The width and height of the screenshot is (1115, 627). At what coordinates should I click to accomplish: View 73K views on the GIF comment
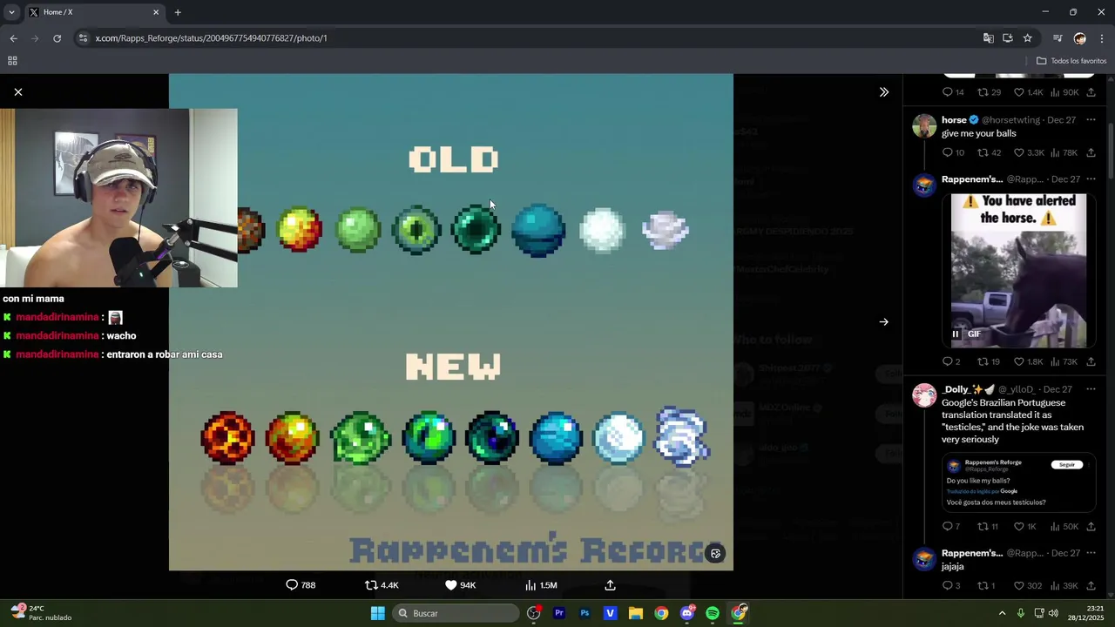1064,361
